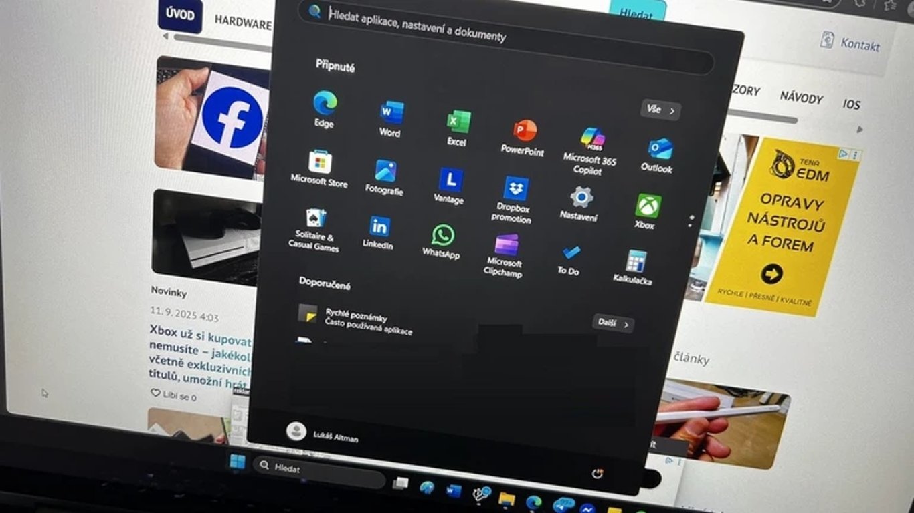
Task: Open the Kontakt link on the website
Action: point(850,43)
